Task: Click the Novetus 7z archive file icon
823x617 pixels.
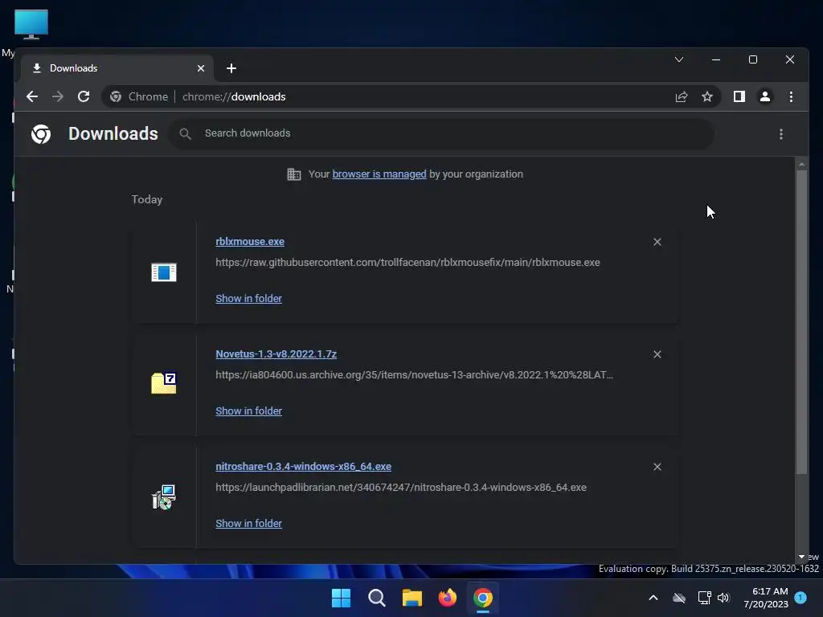Action: tap(164, 383)
